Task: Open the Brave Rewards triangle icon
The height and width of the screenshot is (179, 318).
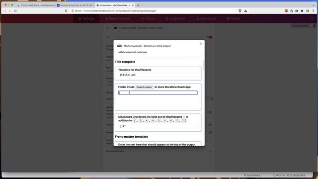Action: 245,11
